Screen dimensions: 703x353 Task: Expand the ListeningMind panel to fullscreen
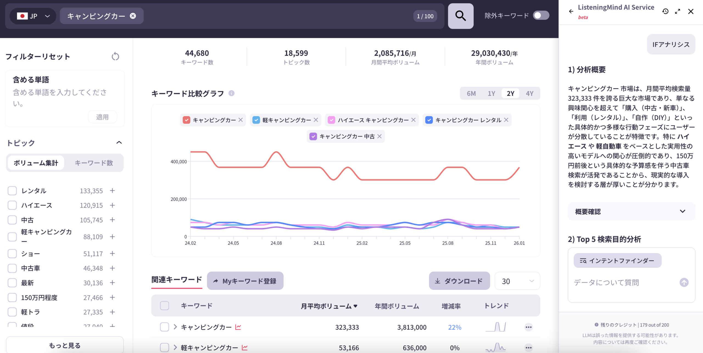[677, 11]
